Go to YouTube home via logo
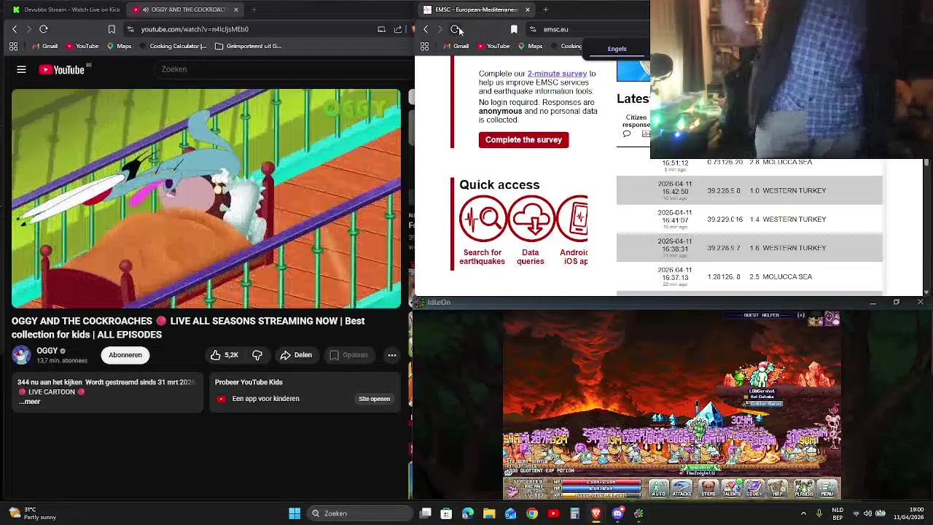The image size is (933, 525). pos(62,69)
